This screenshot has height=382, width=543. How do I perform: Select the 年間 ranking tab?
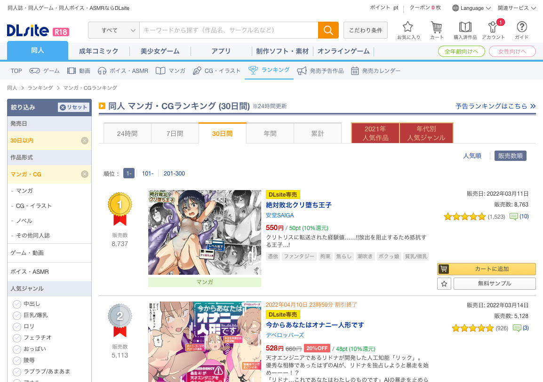[270, 134]
